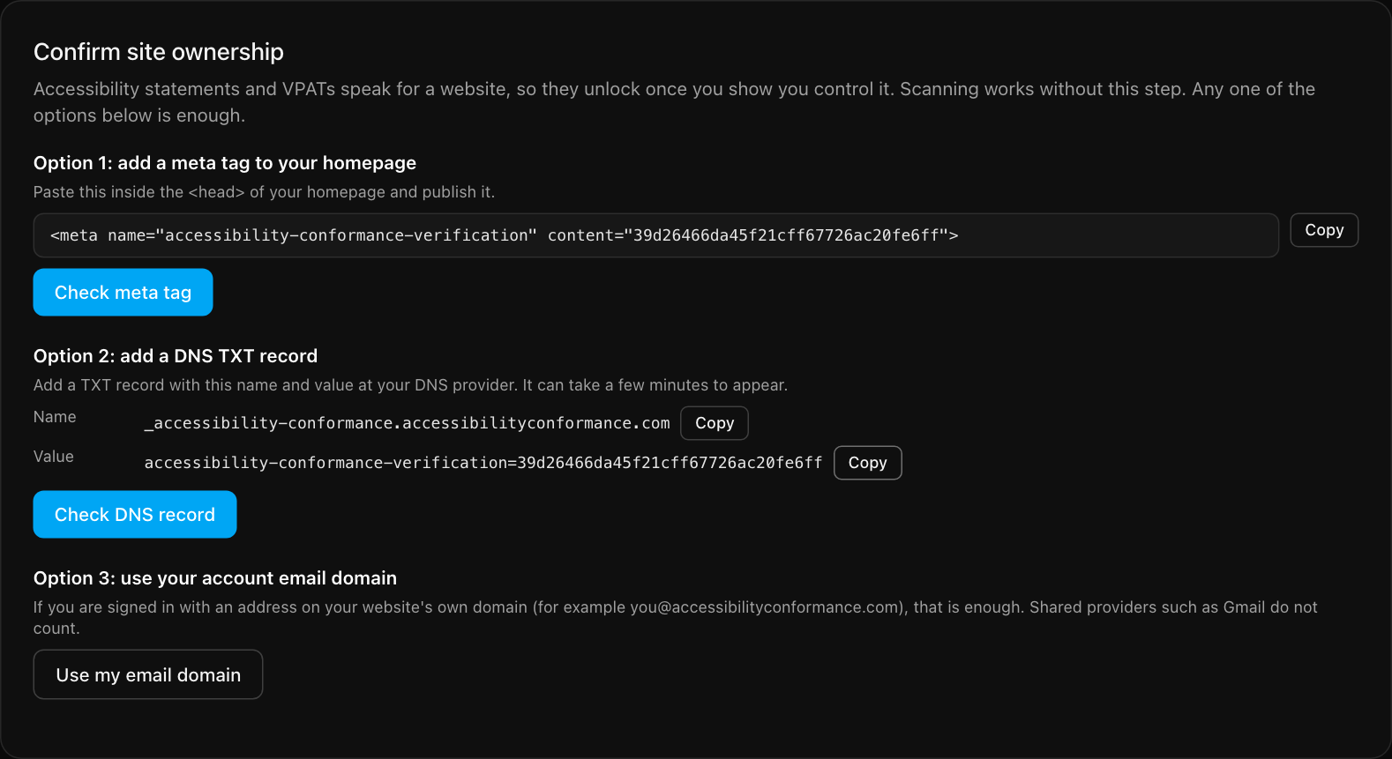Copy the meta tag code

click(x=1324, y=230)
